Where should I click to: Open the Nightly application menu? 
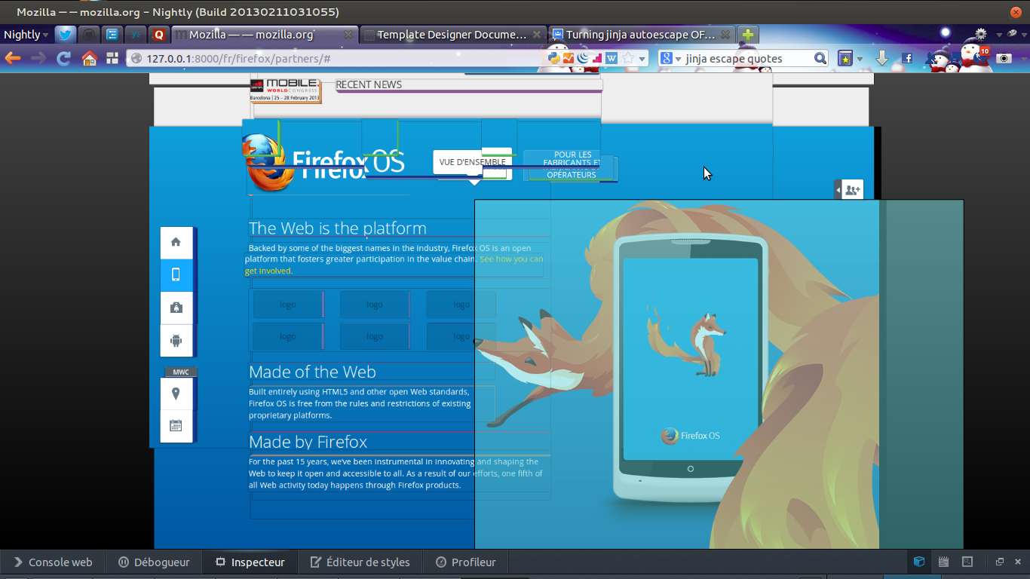tap(26, 35)
